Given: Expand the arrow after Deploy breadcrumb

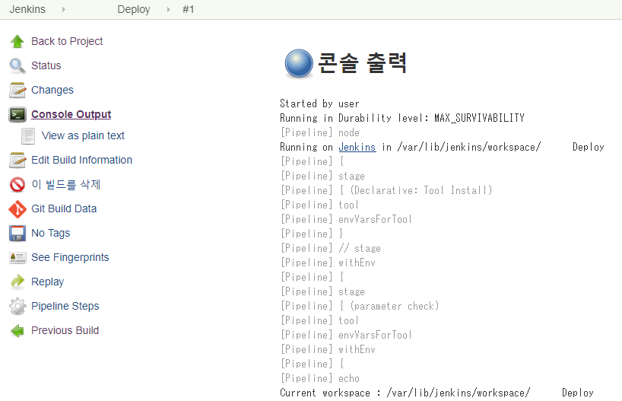Looking at the screenshot, I should tap(169, 9).
